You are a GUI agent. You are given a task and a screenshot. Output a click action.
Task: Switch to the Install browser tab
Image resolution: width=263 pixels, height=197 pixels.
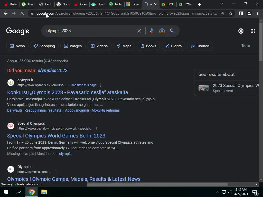116,4
